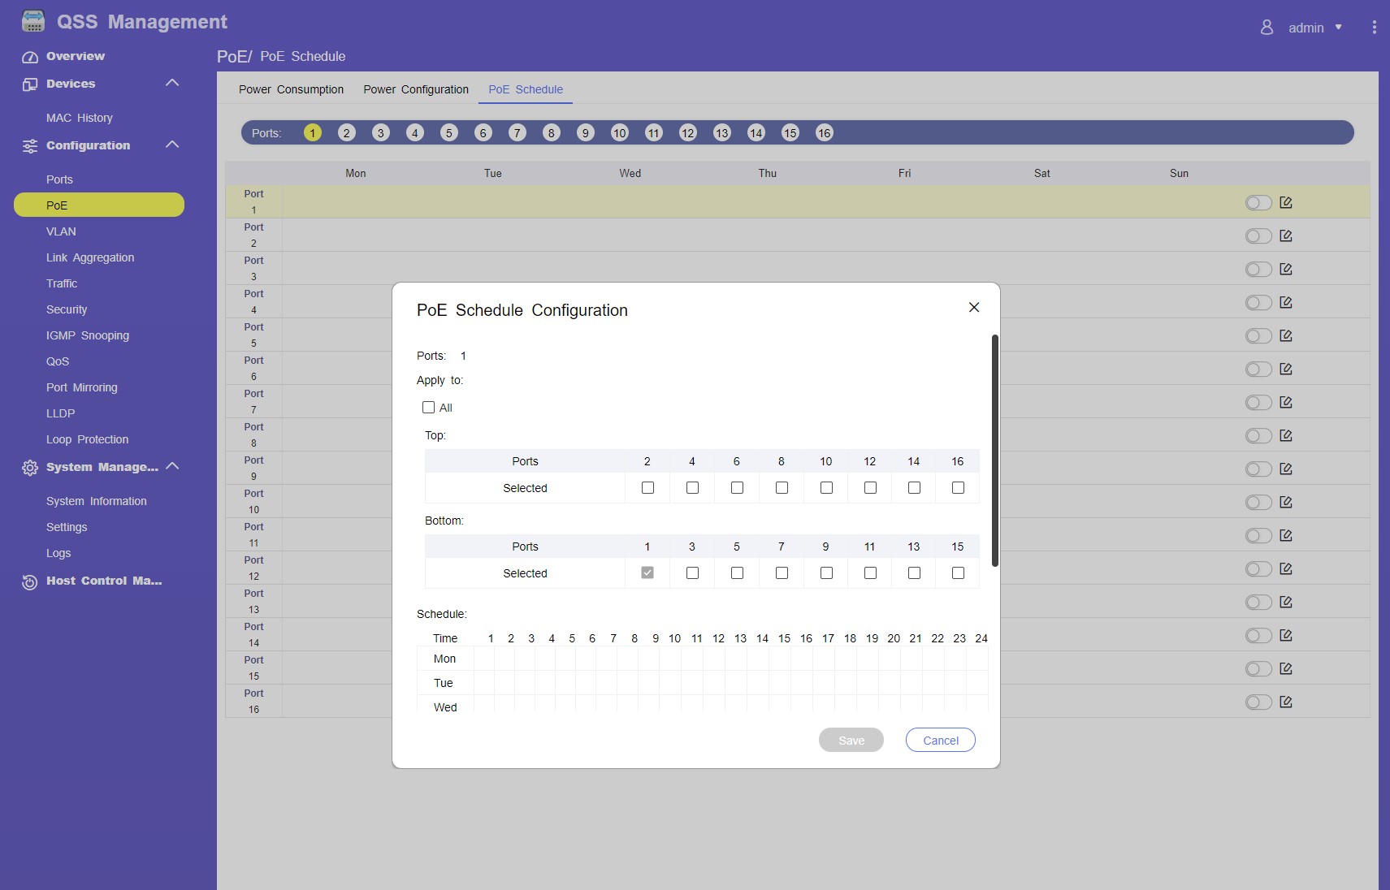Select port 8 circle in Ports bar
The height and width of the screenshot is (890, 1390).
click(552, 133)
